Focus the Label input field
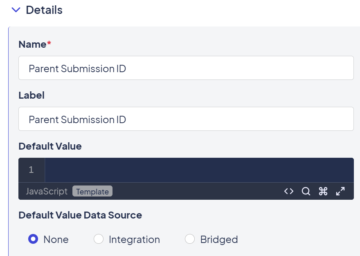This screenshot has height=256, width=360. [186, 119]
